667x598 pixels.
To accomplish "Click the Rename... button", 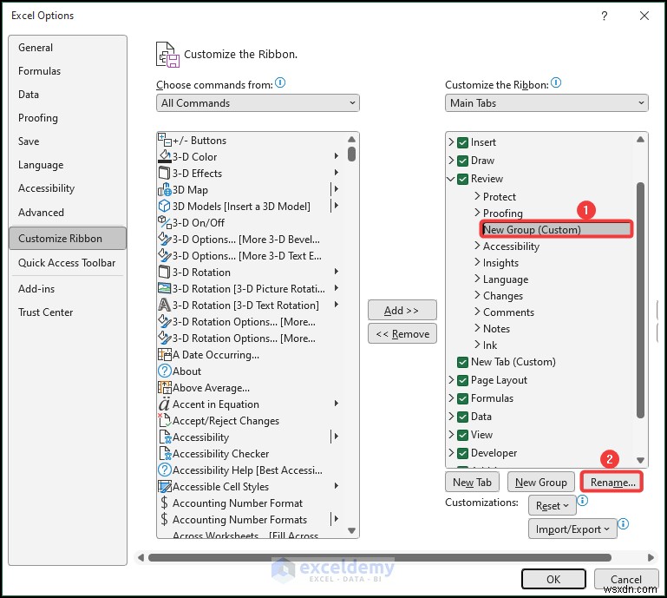I will pos(612,483).
